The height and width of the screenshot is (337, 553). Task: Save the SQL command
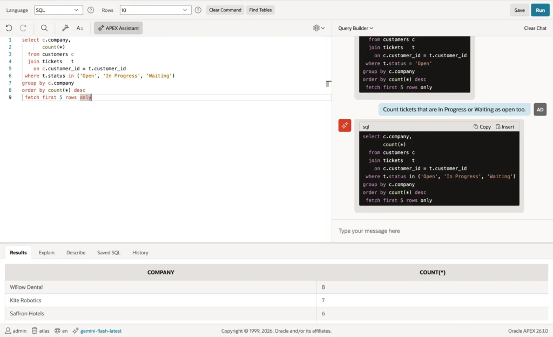click(519, 10)
